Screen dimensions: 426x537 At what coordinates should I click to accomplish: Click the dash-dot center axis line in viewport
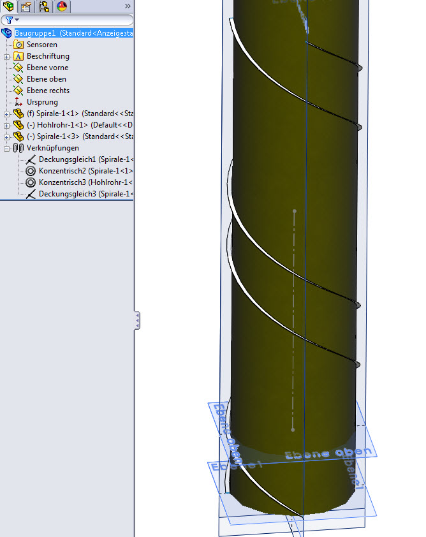(293, 320)
